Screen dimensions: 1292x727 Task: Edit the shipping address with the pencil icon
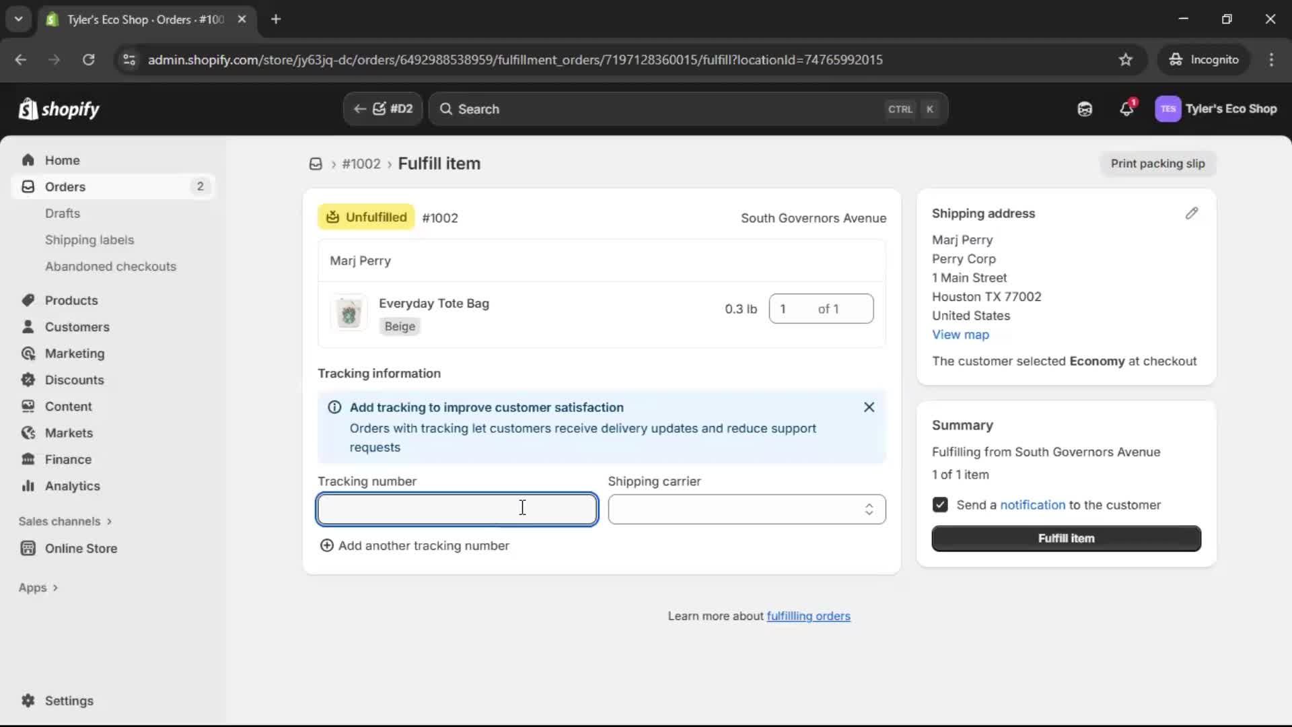tap(1192, 213)
